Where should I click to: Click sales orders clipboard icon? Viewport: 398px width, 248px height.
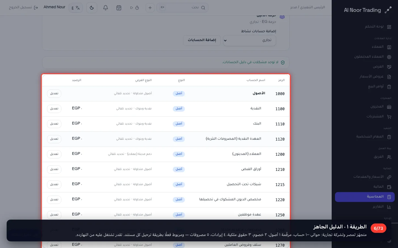(x=389, y=87)
